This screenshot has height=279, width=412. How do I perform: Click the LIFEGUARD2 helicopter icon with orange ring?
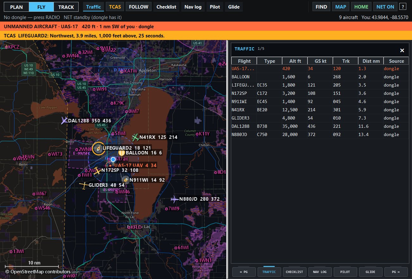point(99,148)
